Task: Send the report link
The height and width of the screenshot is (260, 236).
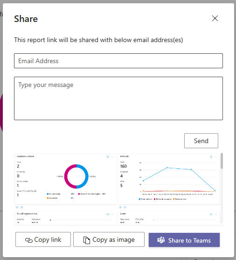Action: pyautogui.click(x=201, y=141)
